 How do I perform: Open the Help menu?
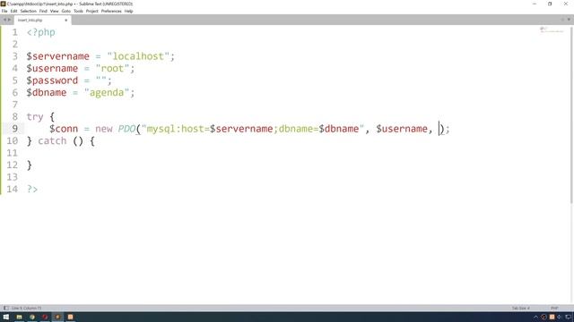(x=128, y=12)
